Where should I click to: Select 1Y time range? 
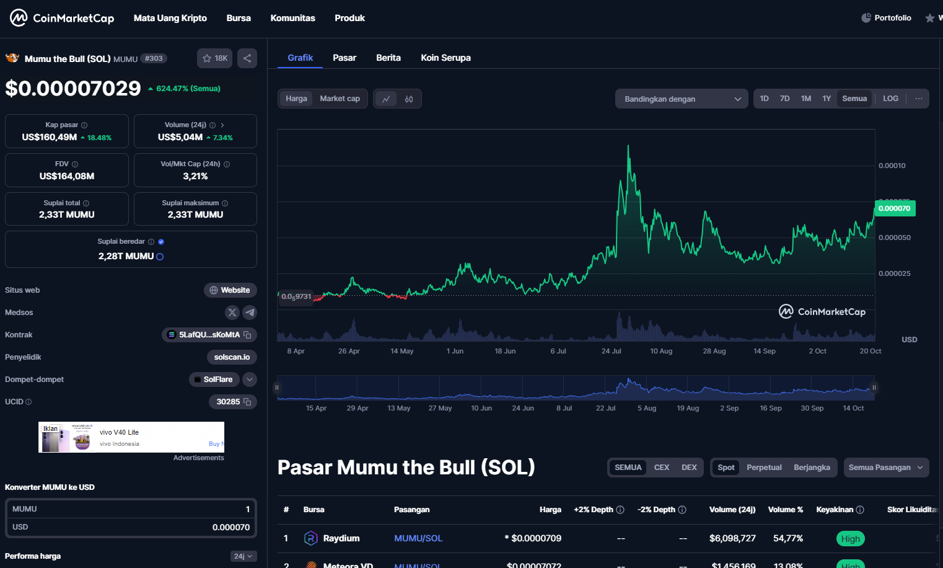pos(827,99)
